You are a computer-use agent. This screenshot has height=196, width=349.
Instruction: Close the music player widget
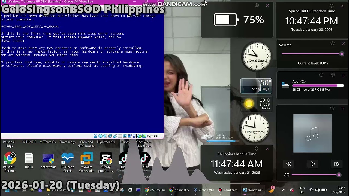click(x=343, y=108)
